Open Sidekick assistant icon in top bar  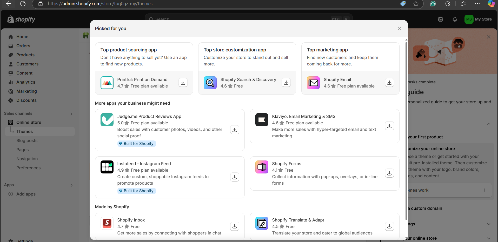[441, 19]
